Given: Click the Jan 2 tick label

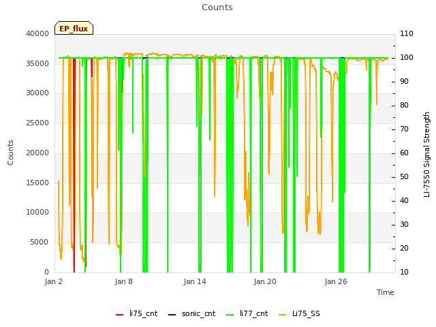Looking at the screenshot, I should [x=53, y=281].
